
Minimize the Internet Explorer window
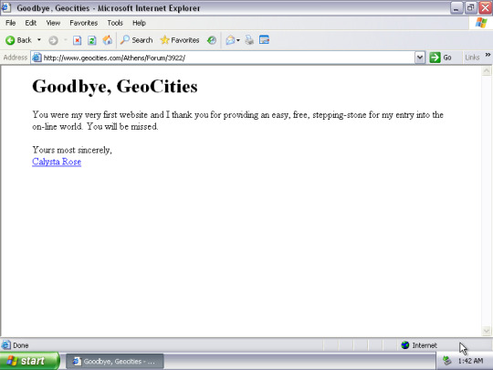[x=456, y=8]
